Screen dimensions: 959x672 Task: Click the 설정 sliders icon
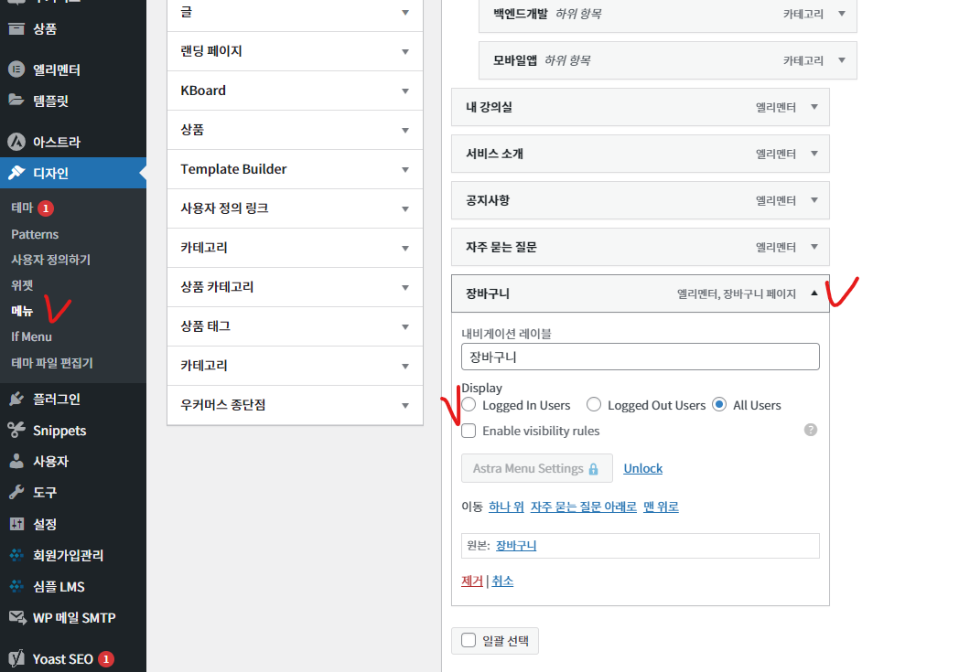[16, 524]
